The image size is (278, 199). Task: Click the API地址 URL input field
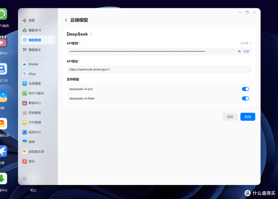[x=159, y=69]
